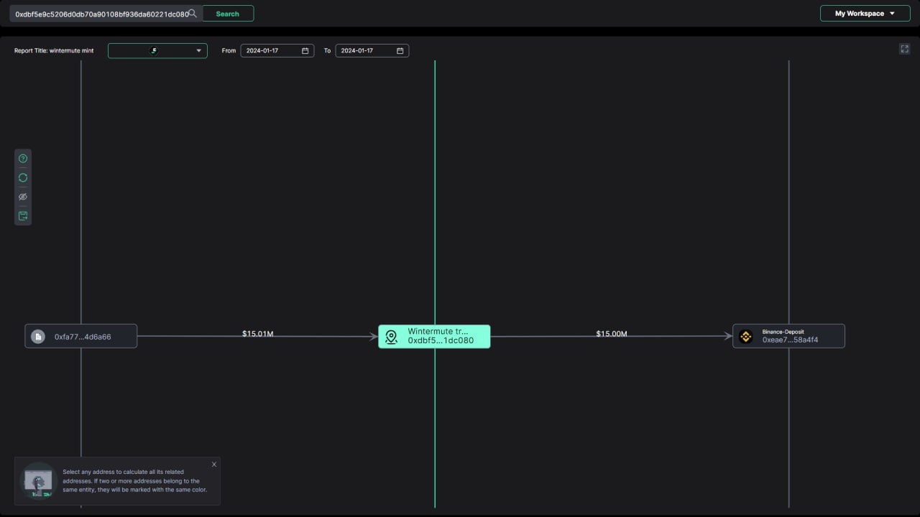Click the "From" label before the first date
This screenshot has height=517, width=920.
tap(229, 51)
